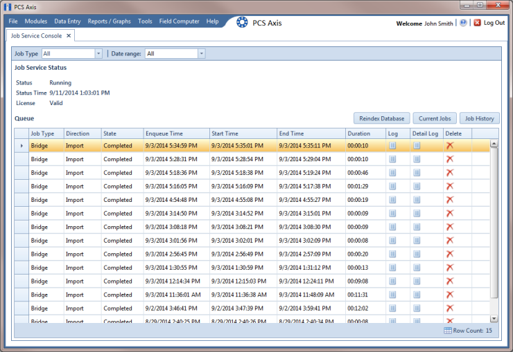Delete the job enqueued 5:16:05 PM

(450, 186)
